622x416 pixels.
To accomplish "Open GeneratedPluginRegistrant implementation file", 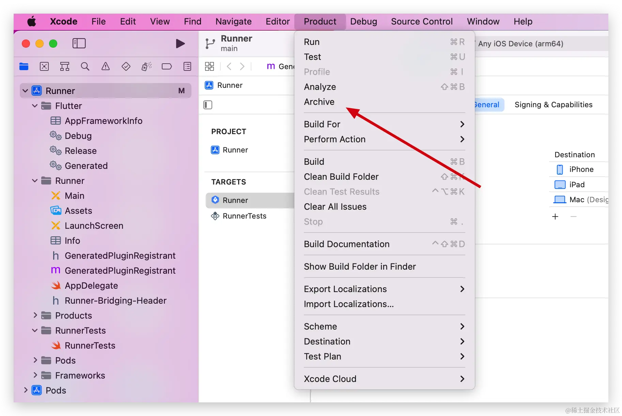I will (x=120, y=271).
